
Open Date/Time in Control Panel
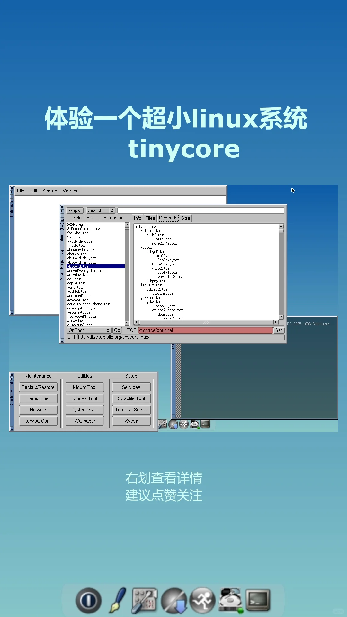[38, 398]
